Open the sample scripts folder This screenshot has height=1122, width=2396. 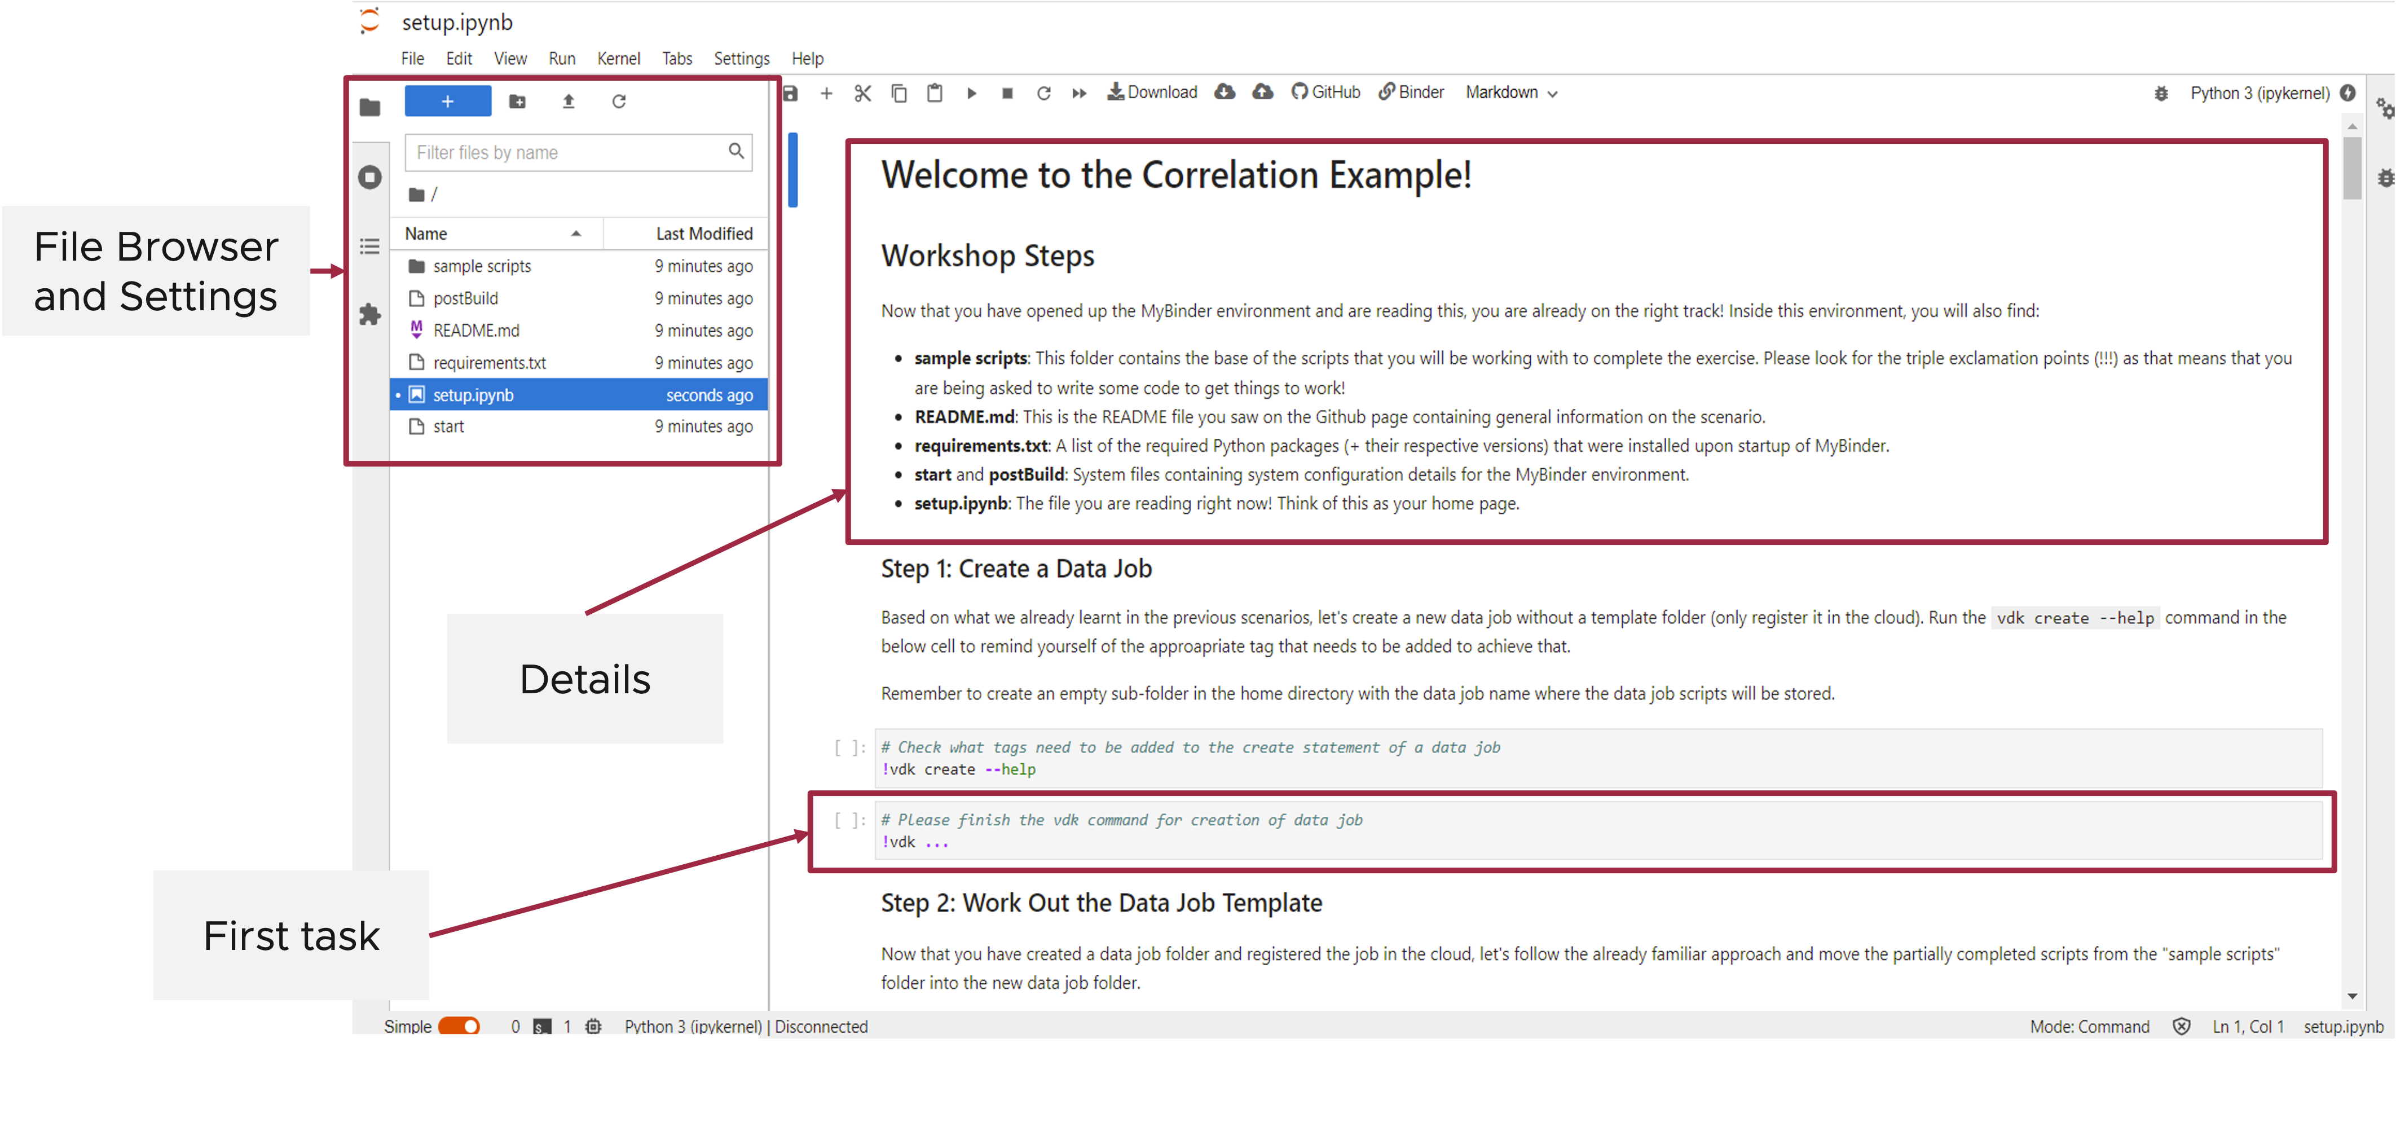[482, 266]
